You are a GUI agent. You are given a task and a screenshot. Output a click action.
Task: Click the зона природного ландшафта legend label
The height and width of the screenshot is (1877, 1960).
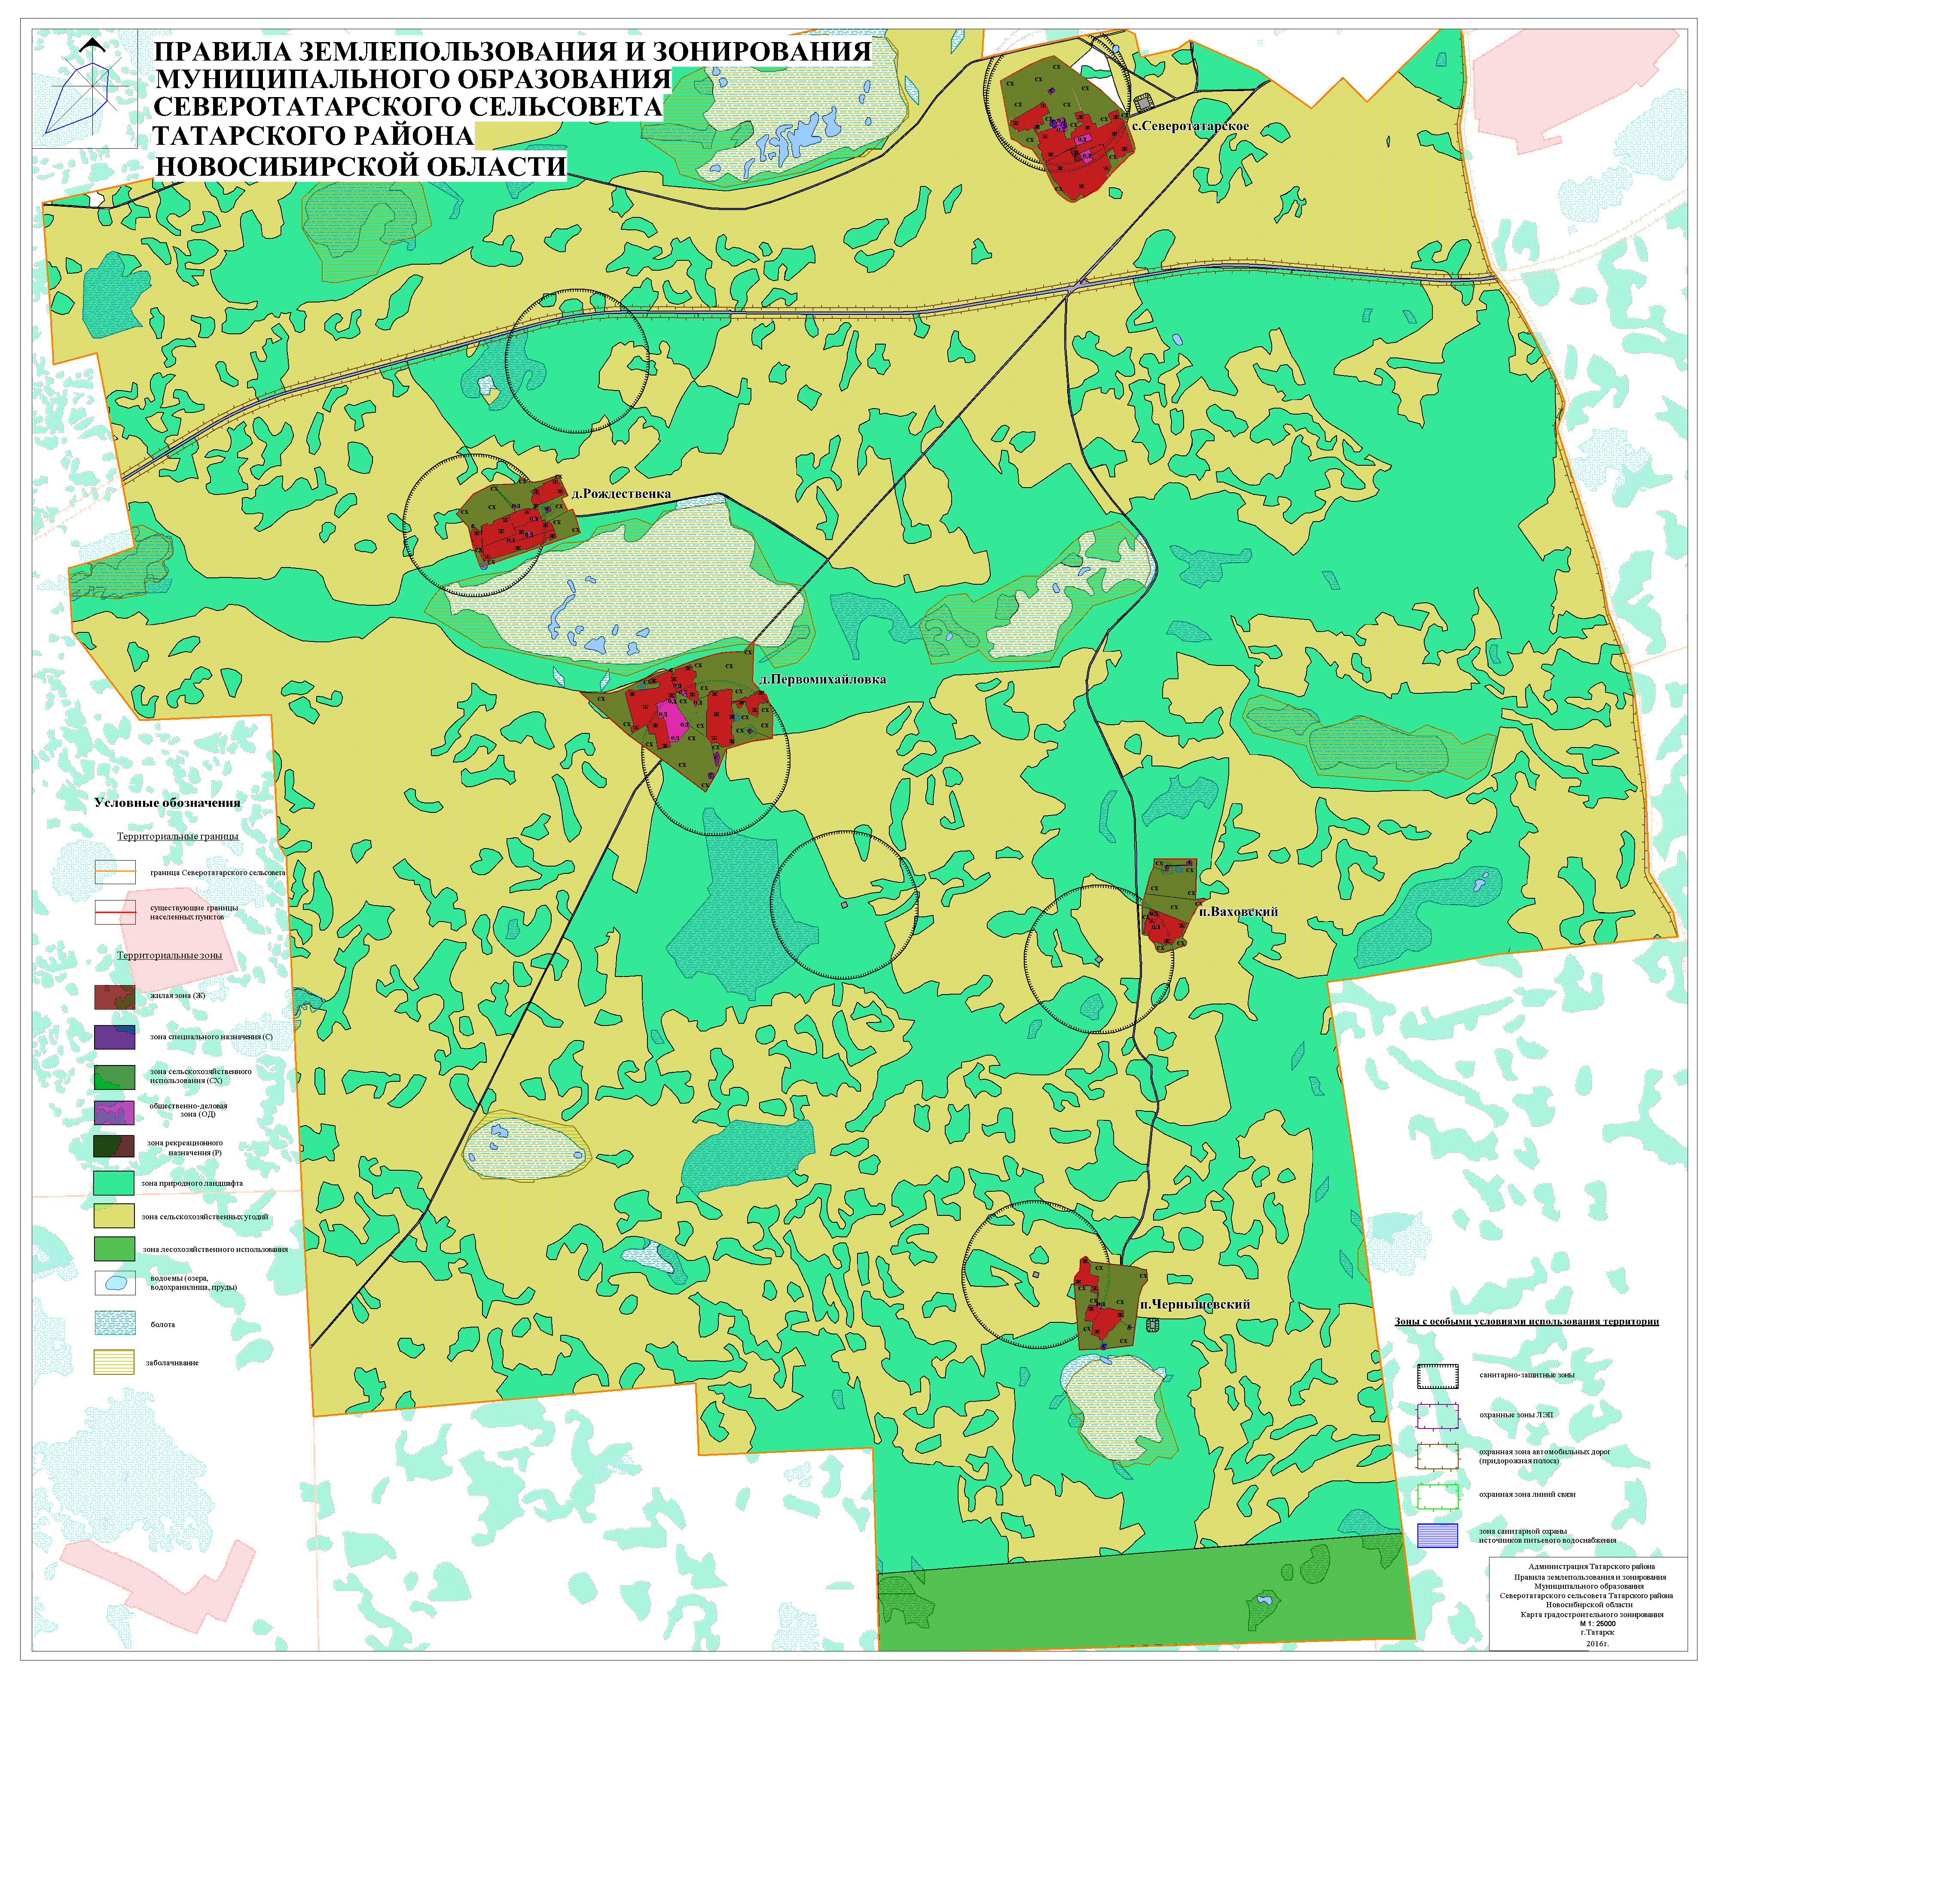point(192,1183)
